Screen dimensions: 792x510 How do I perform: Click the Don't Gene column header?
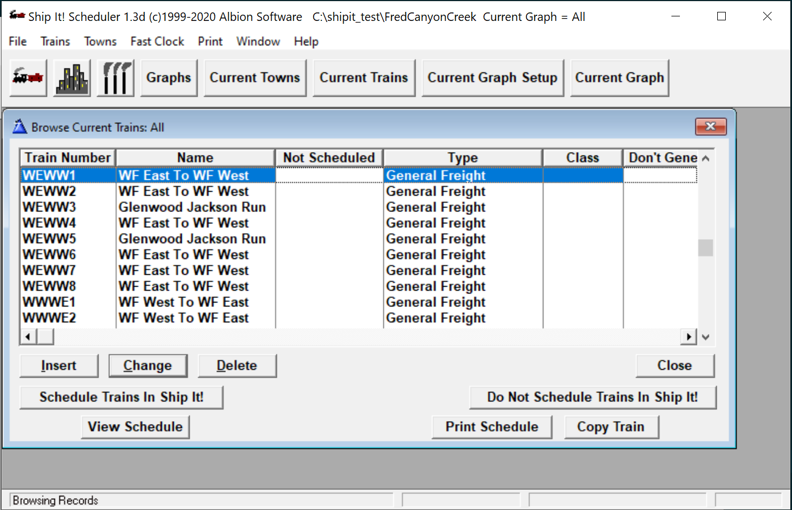tap(660, 158)
